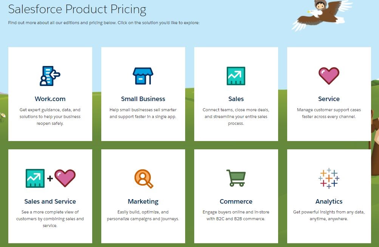This screenshot has height=247, width=379.
Task: Click the Analytics Tableau plus-signs icon
Action: tap(329, 178)
